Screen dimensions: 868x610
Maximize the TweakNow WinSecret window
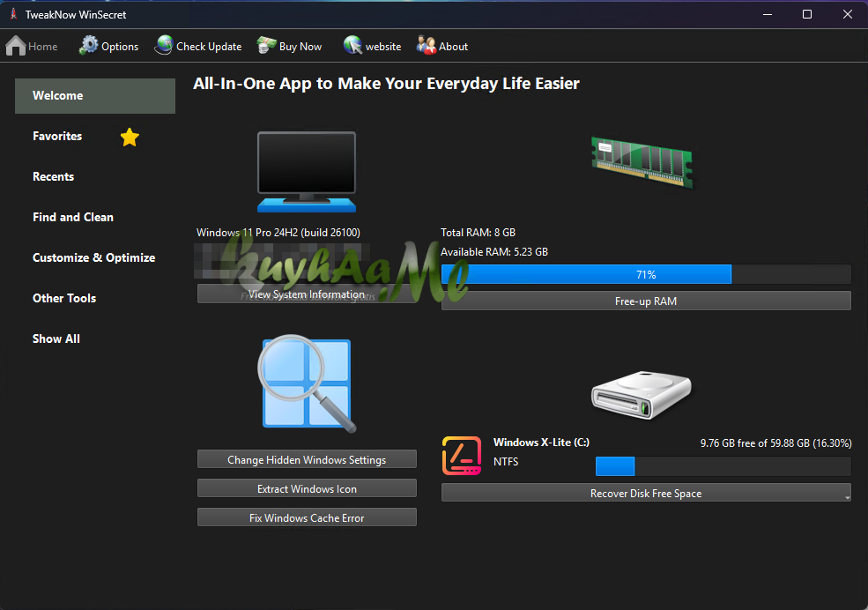coord(807,14)
